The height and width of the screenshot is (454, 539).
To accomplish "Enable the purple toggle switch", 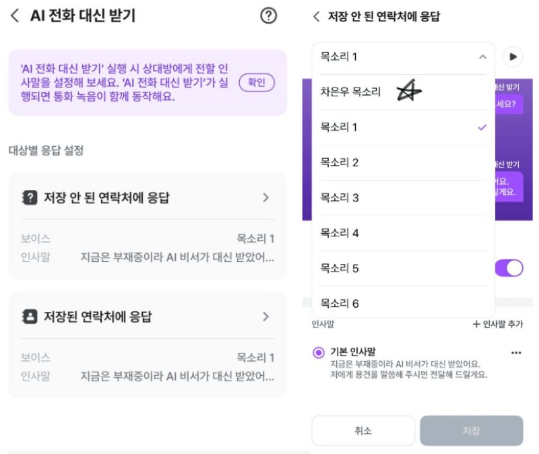I will (x=509, y=268).
